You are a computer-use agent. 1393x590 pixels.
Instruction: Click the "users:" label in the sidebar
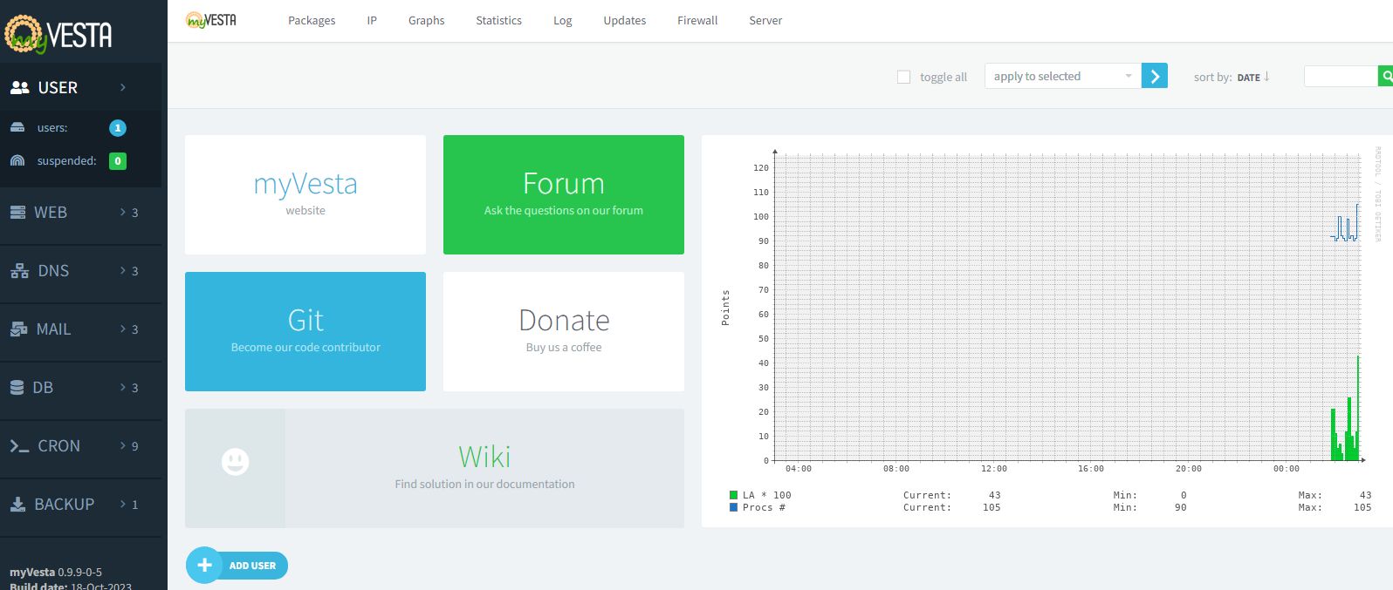(52, 127)
